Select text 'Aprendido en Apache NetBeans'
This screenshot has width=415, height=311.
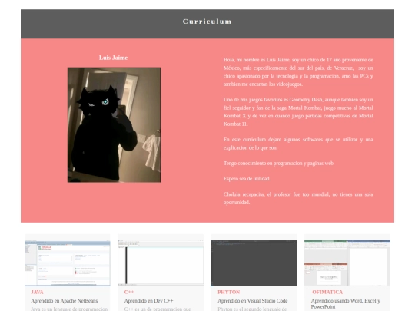65,301
